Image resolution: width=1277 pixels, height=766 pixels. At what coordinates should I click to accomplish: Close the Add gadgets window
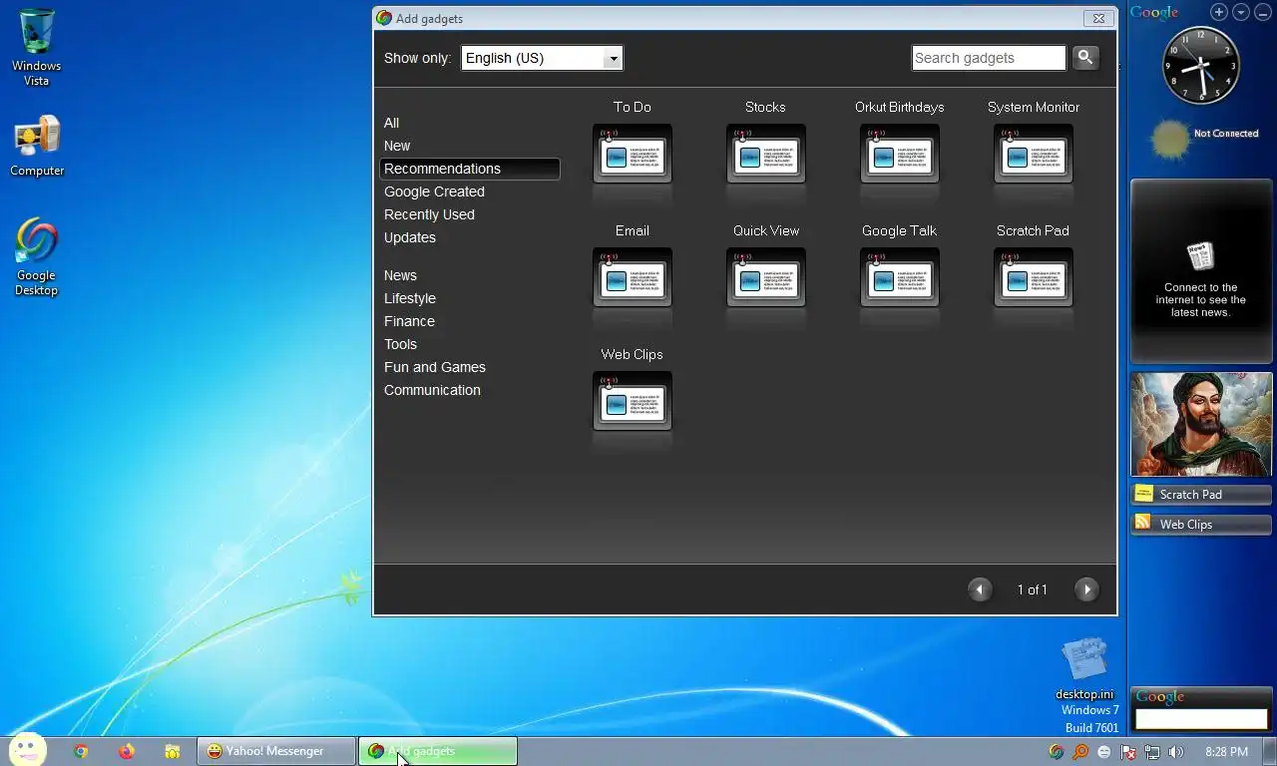coord(1097,18)
